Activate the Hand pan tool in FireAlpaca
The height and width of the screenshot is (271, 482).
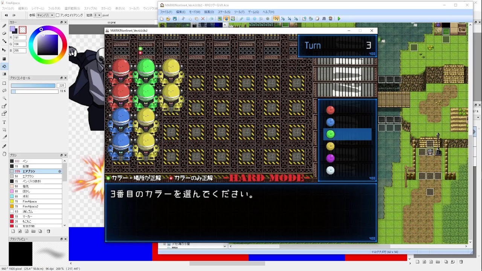pos(4,154)
